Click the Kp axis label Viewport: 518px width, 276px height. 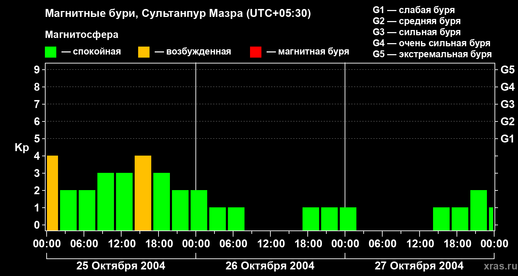22,148
